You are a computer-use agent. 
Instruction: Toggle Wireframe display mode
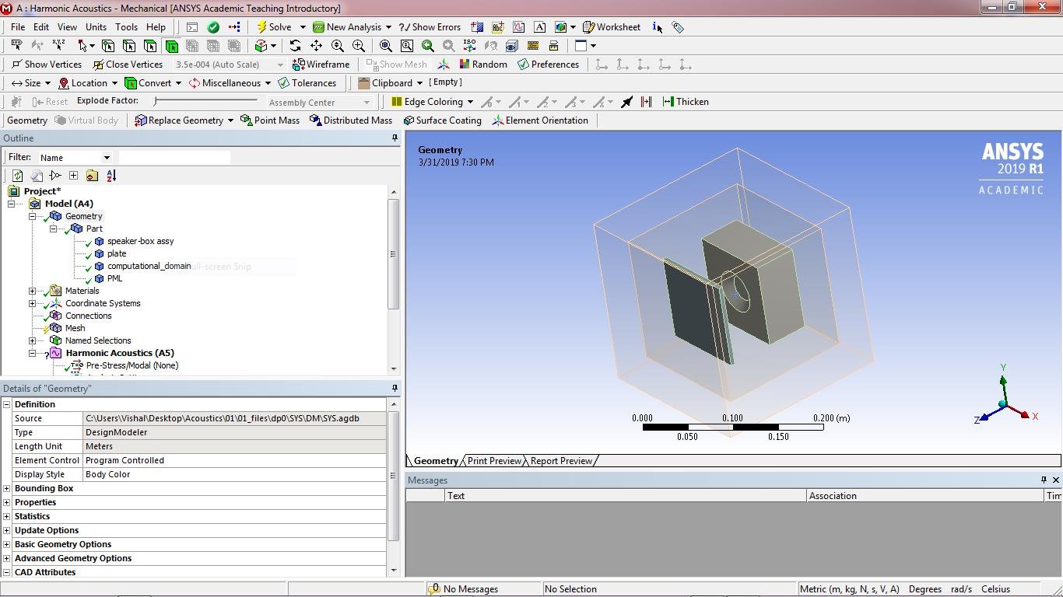(321, 65)
